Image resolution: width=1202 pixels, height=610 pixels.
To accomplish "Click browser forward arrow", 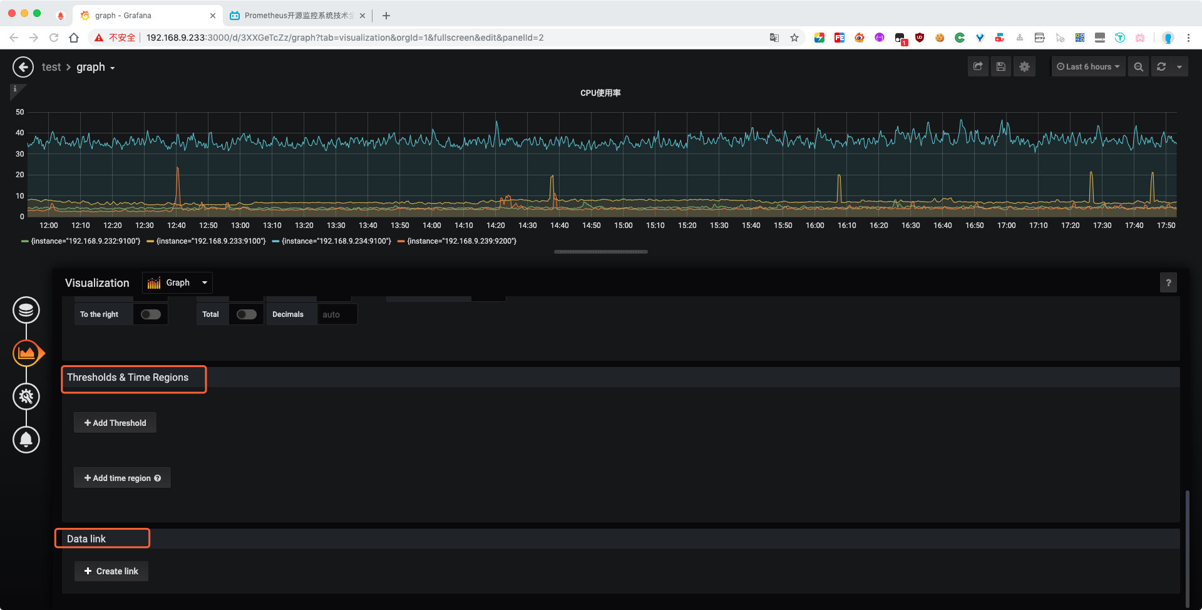I will (34, 38).
